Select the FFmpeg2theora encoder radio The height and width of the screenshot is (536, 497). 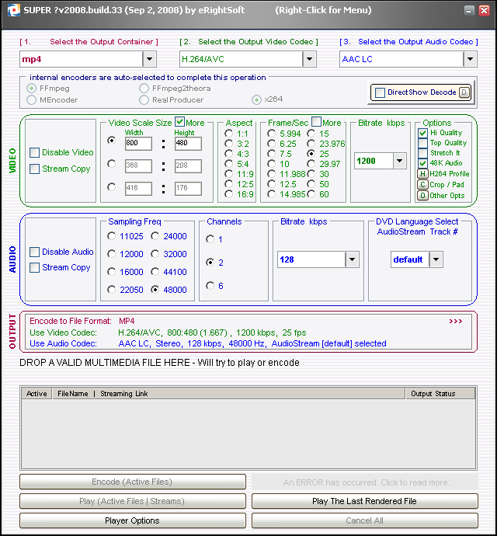point(144,89)
